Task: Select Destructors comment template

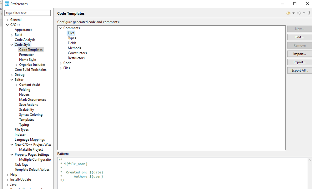Action: tap(76, 58)
